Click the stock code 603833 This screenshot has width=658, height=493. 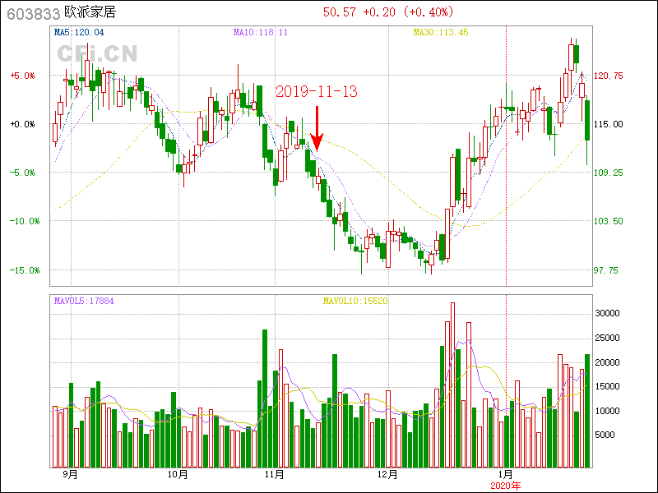[x=34, y=14]
